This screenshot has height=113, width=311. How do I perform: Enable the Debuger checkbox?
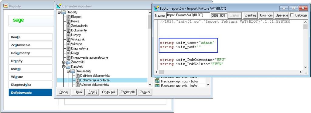pos(292,15)
